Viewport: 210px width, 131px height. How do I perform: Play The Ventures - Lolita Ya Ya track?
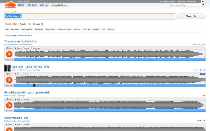(x=9, y=54)
